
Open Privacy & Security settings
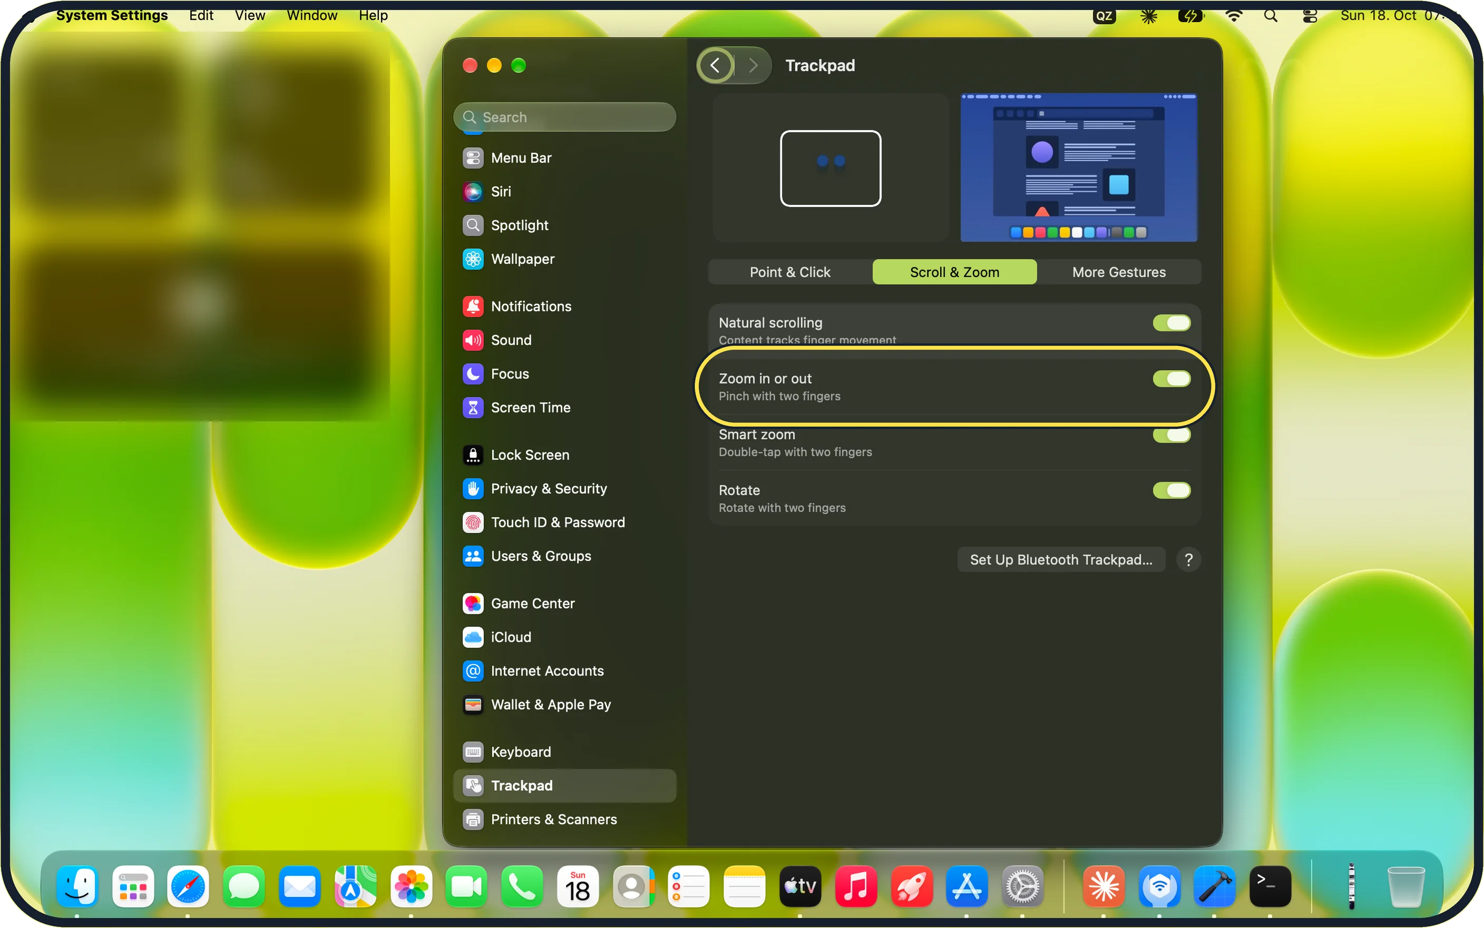tap(564, 489)
